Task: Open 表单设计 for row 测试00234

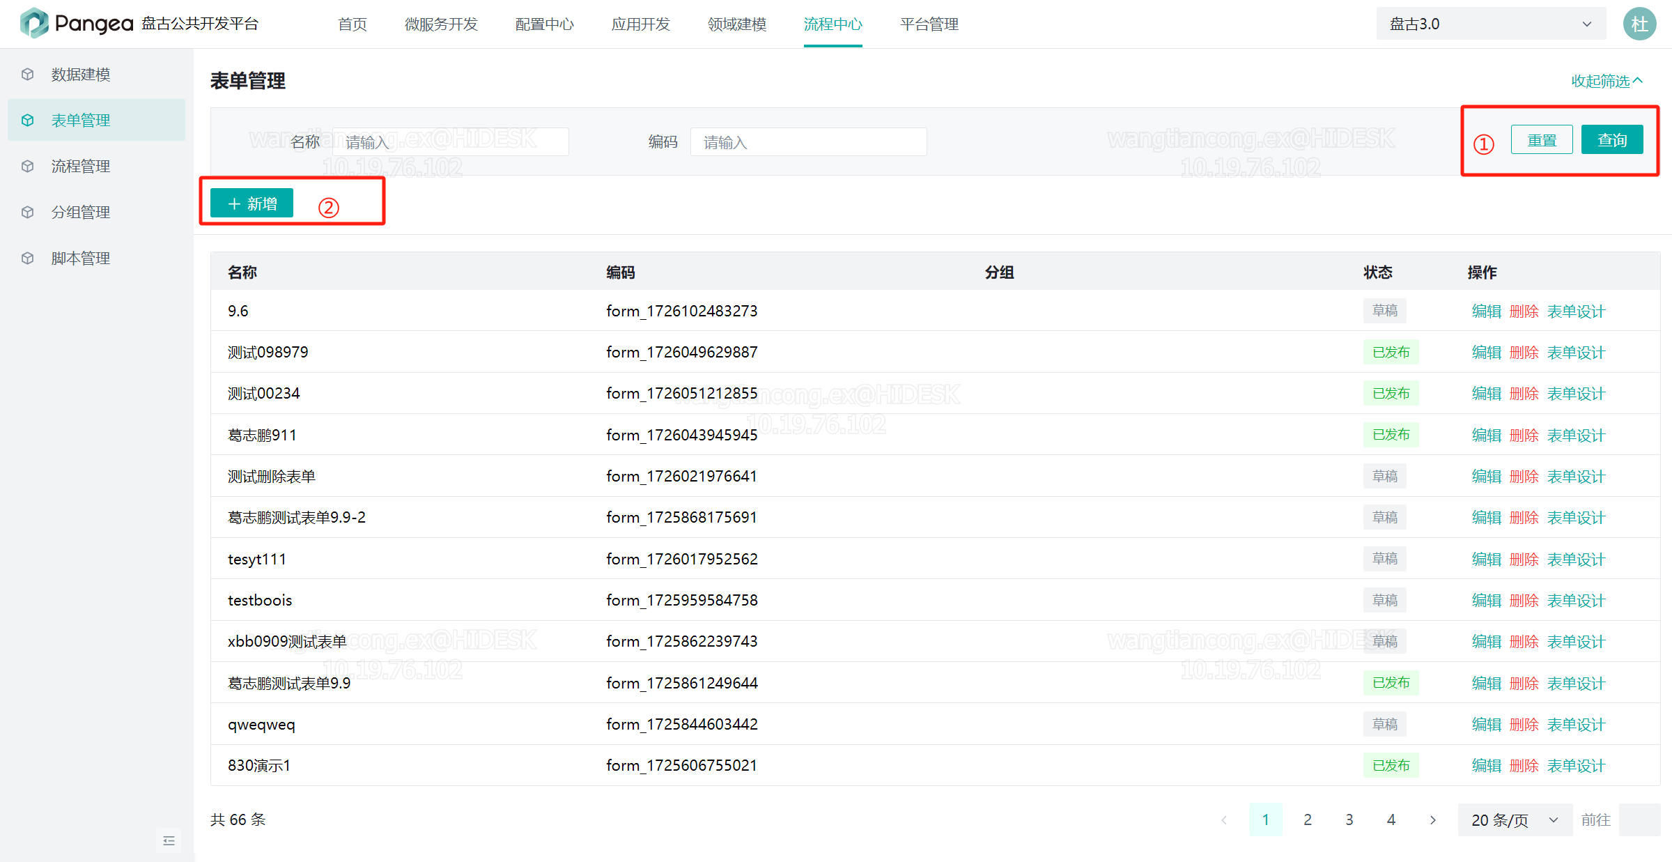Action: coord(1576,393)
